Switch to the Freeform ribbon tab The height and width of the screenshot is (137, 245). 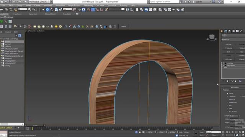point(17,14)
